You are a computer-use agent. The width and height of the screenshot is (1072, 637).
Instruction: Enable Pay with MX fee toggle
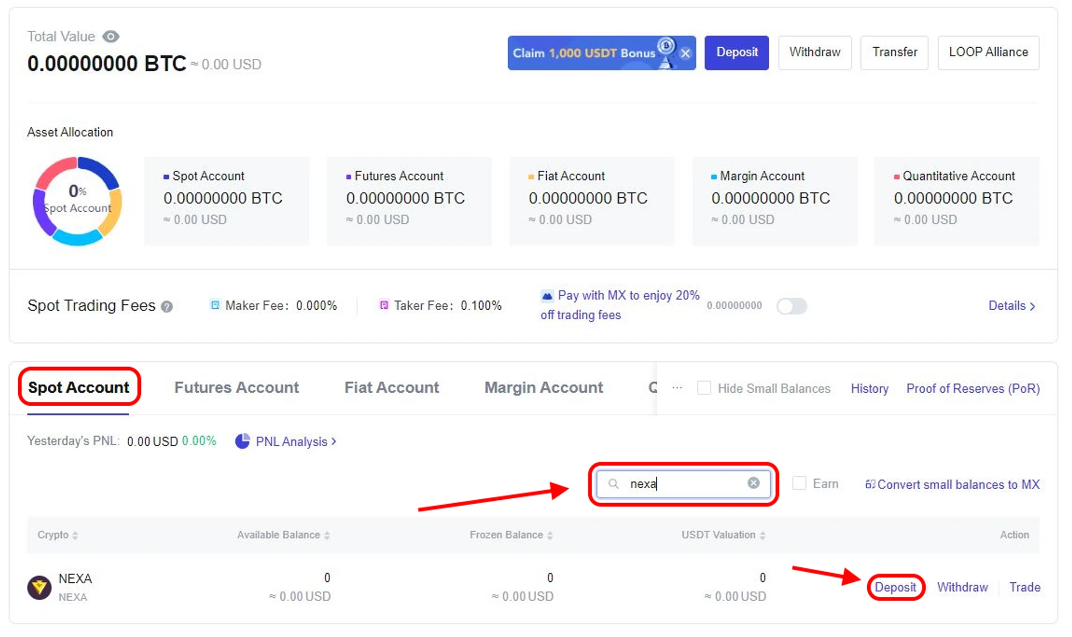tap(792, 306)
